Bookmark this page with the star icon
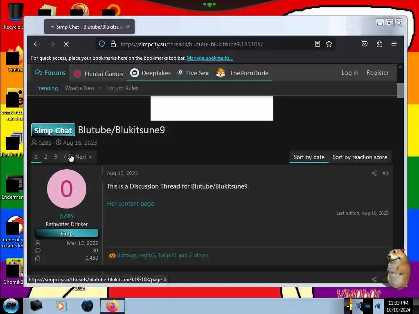The image size is (419, 314). click(x=329, y=44)
